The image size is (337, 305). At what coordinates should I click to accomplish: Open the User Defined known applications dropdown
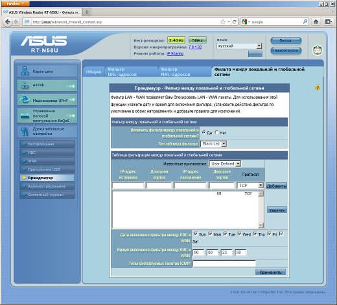(x=225, y=164)
